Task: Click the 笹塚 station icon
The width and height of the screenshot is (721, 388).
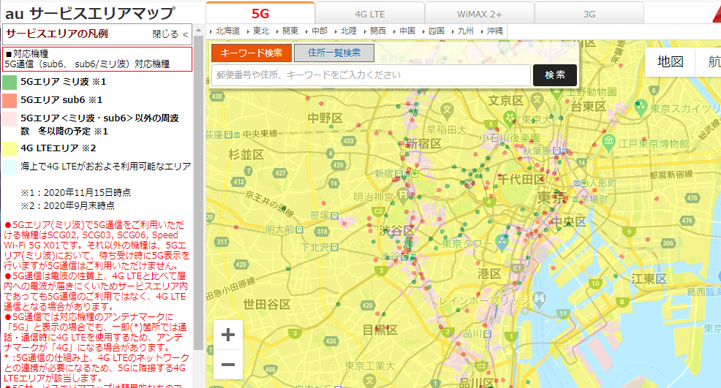Action: click(335, 216)
